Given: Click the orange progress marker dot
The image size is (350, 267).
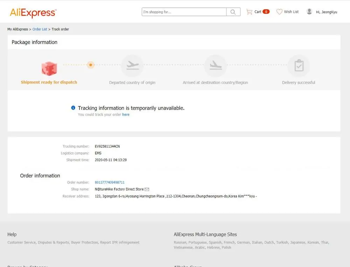Looking at the screenshot, I should pos(91,65).
